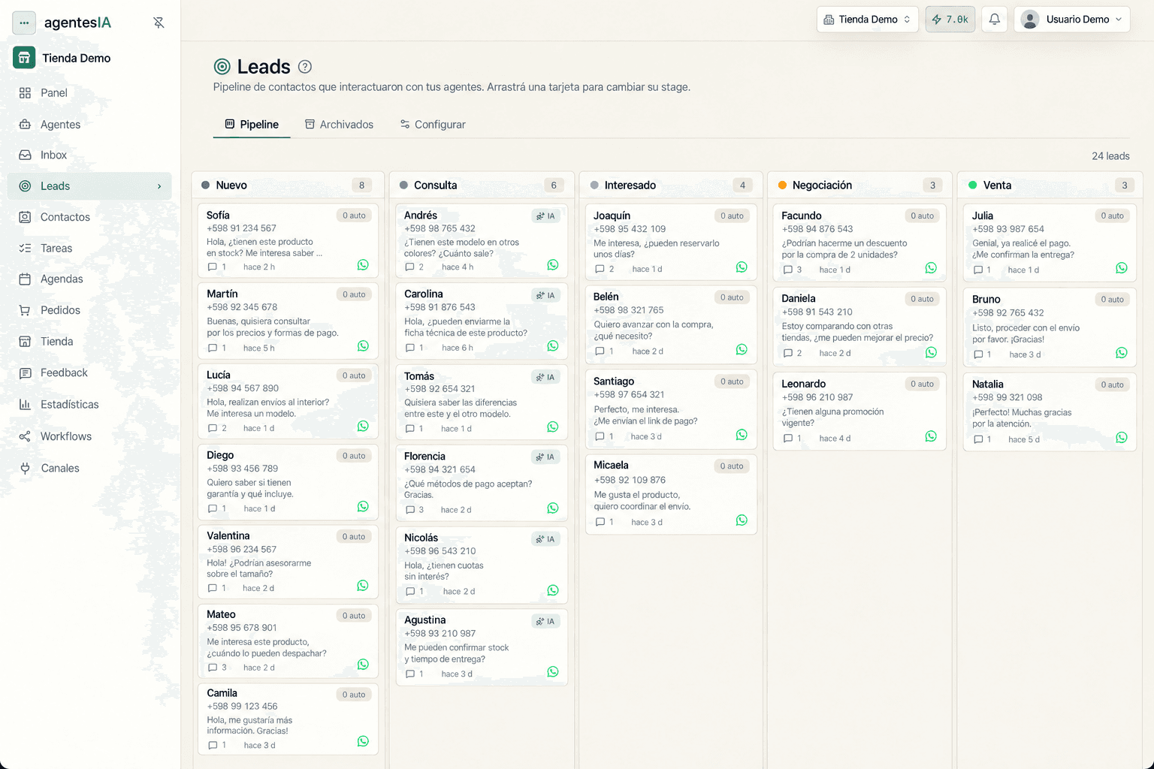
Task: Expand the Leads sidebar item chevron
Action: click(159, 186)
